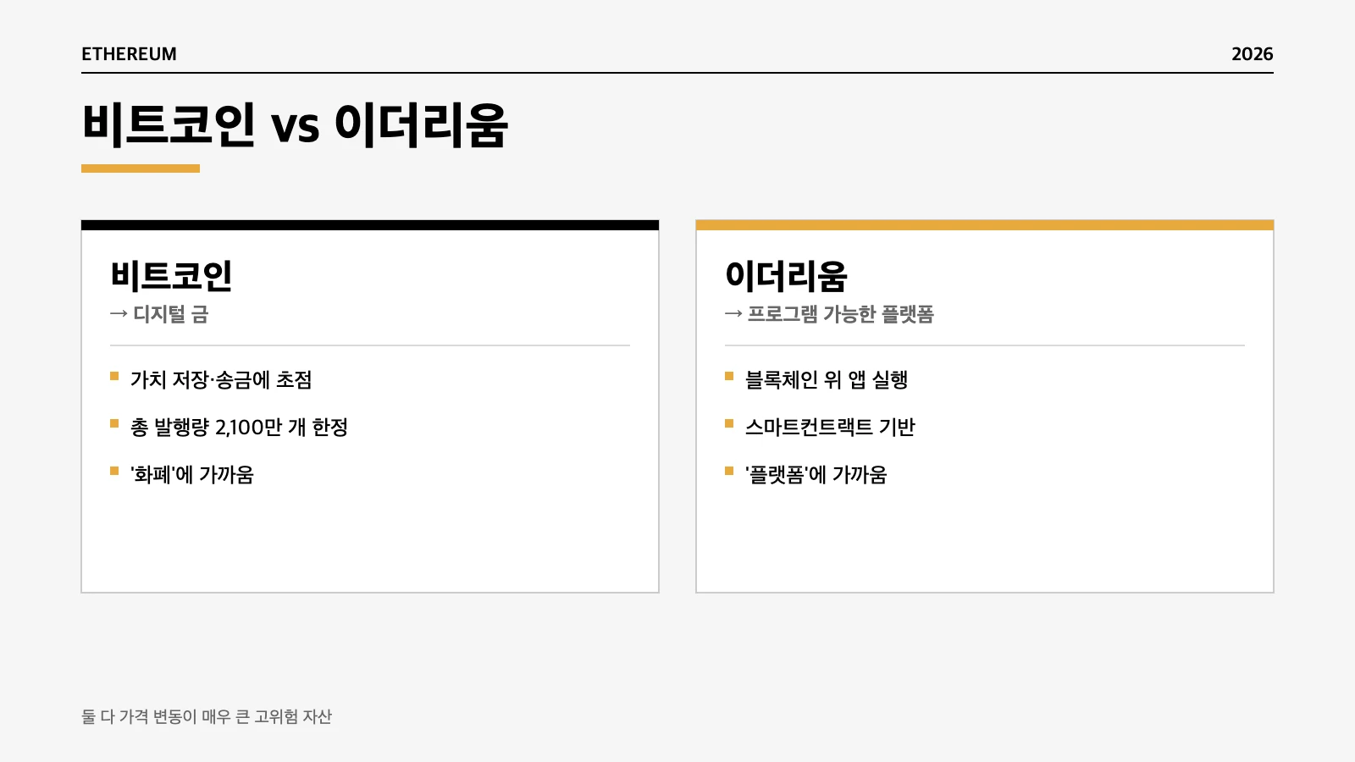Select the subtitle '→ 프로그램 가능한 플랫폼'
Viewport: 1355px width, 762px height.
click(x=829, y=314)
